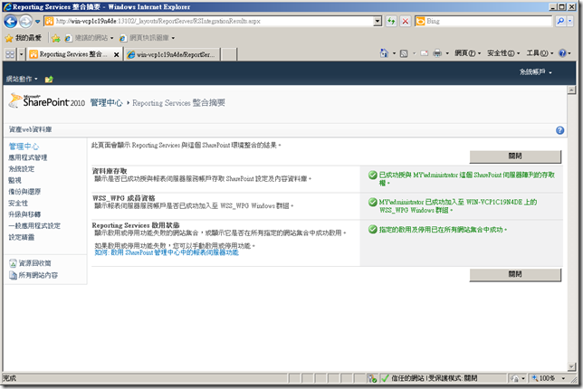The height and width of the screenshot is (389, 583).
Task: Open the 資源回收筒 recycle bin
Action: pyautogui.click(x=30, y=263)
